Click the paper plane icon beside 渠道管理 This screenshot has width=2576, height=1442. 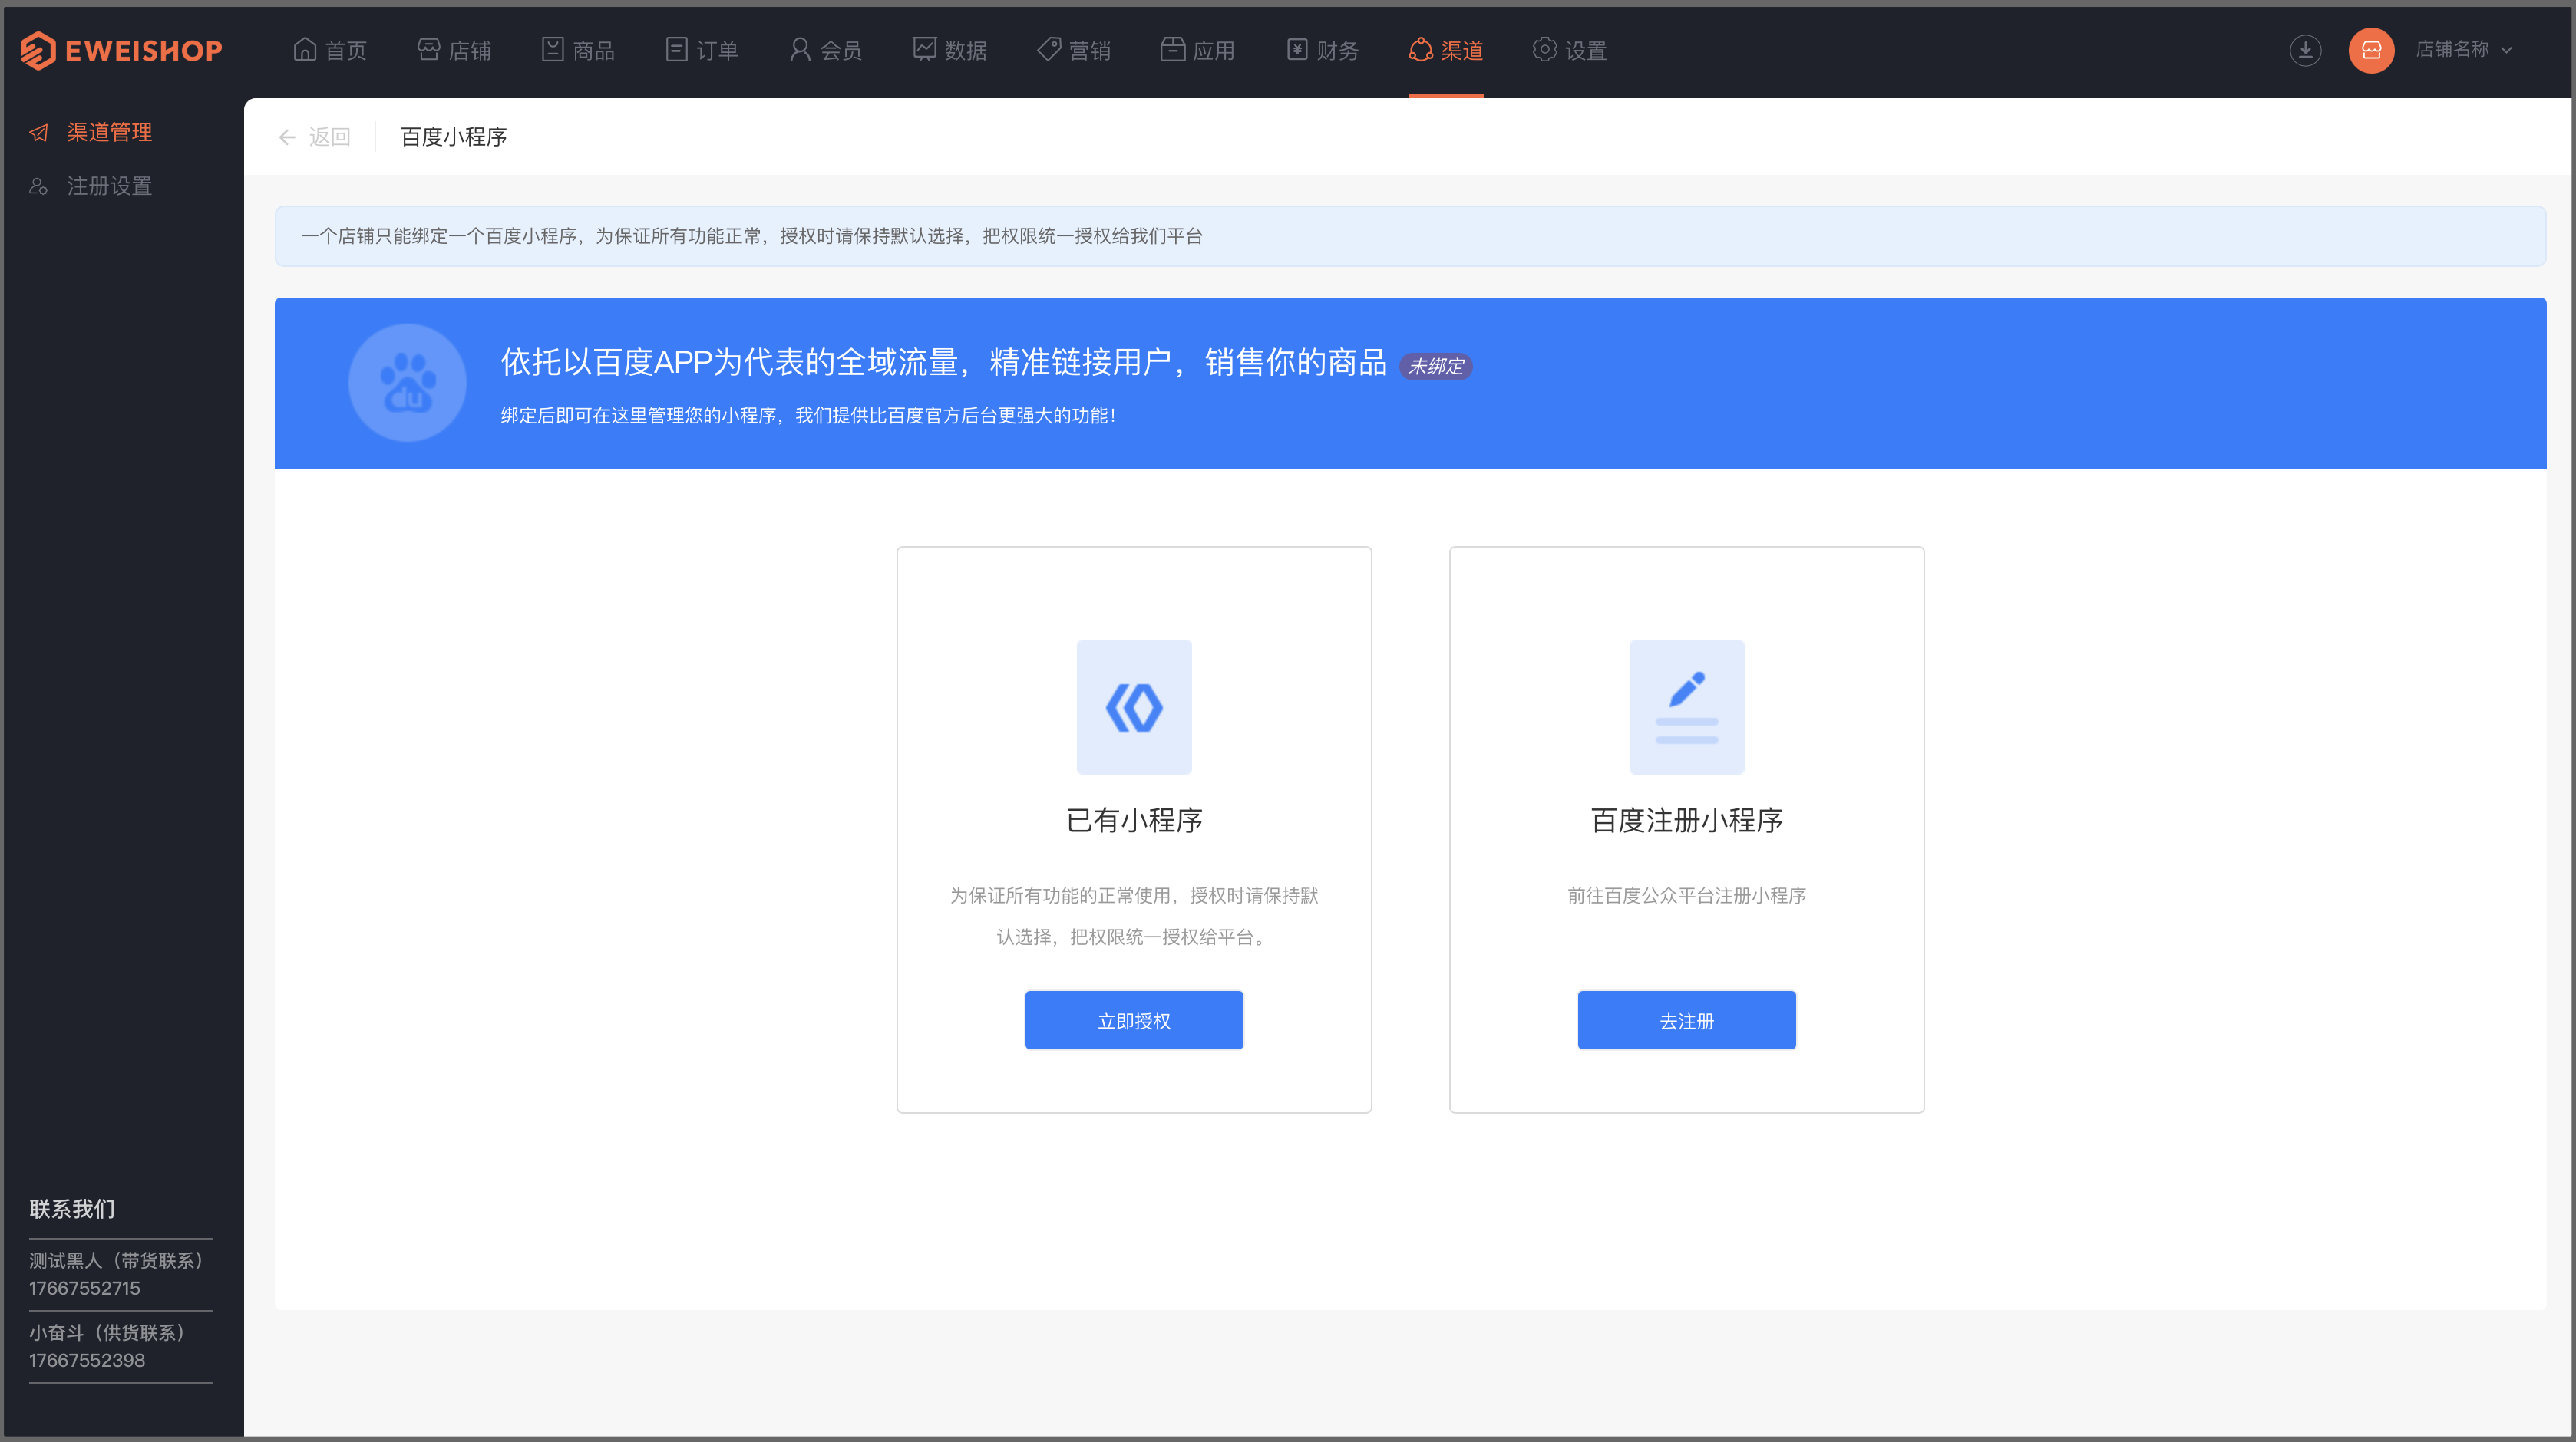point(39,132)
